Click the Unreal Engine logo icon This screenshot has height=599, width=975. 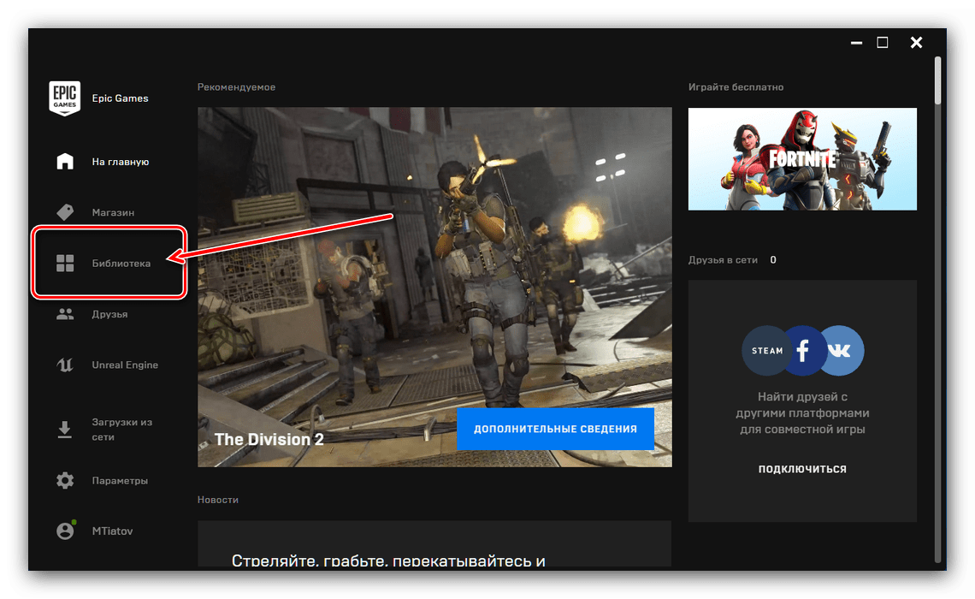tap(65, 365)
